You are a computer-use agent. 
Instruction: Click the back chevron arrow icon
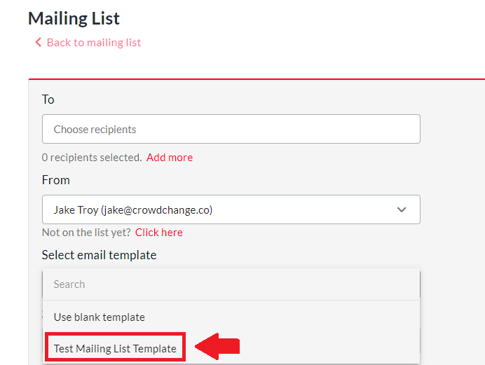coord(39,43)
